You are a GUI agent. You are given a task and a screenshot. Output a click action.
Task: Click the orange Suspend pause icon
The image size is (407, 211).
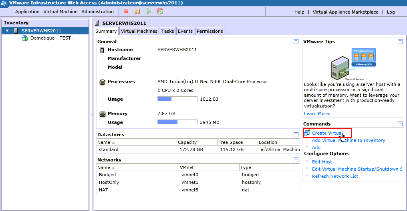click(x=137, y=11)
